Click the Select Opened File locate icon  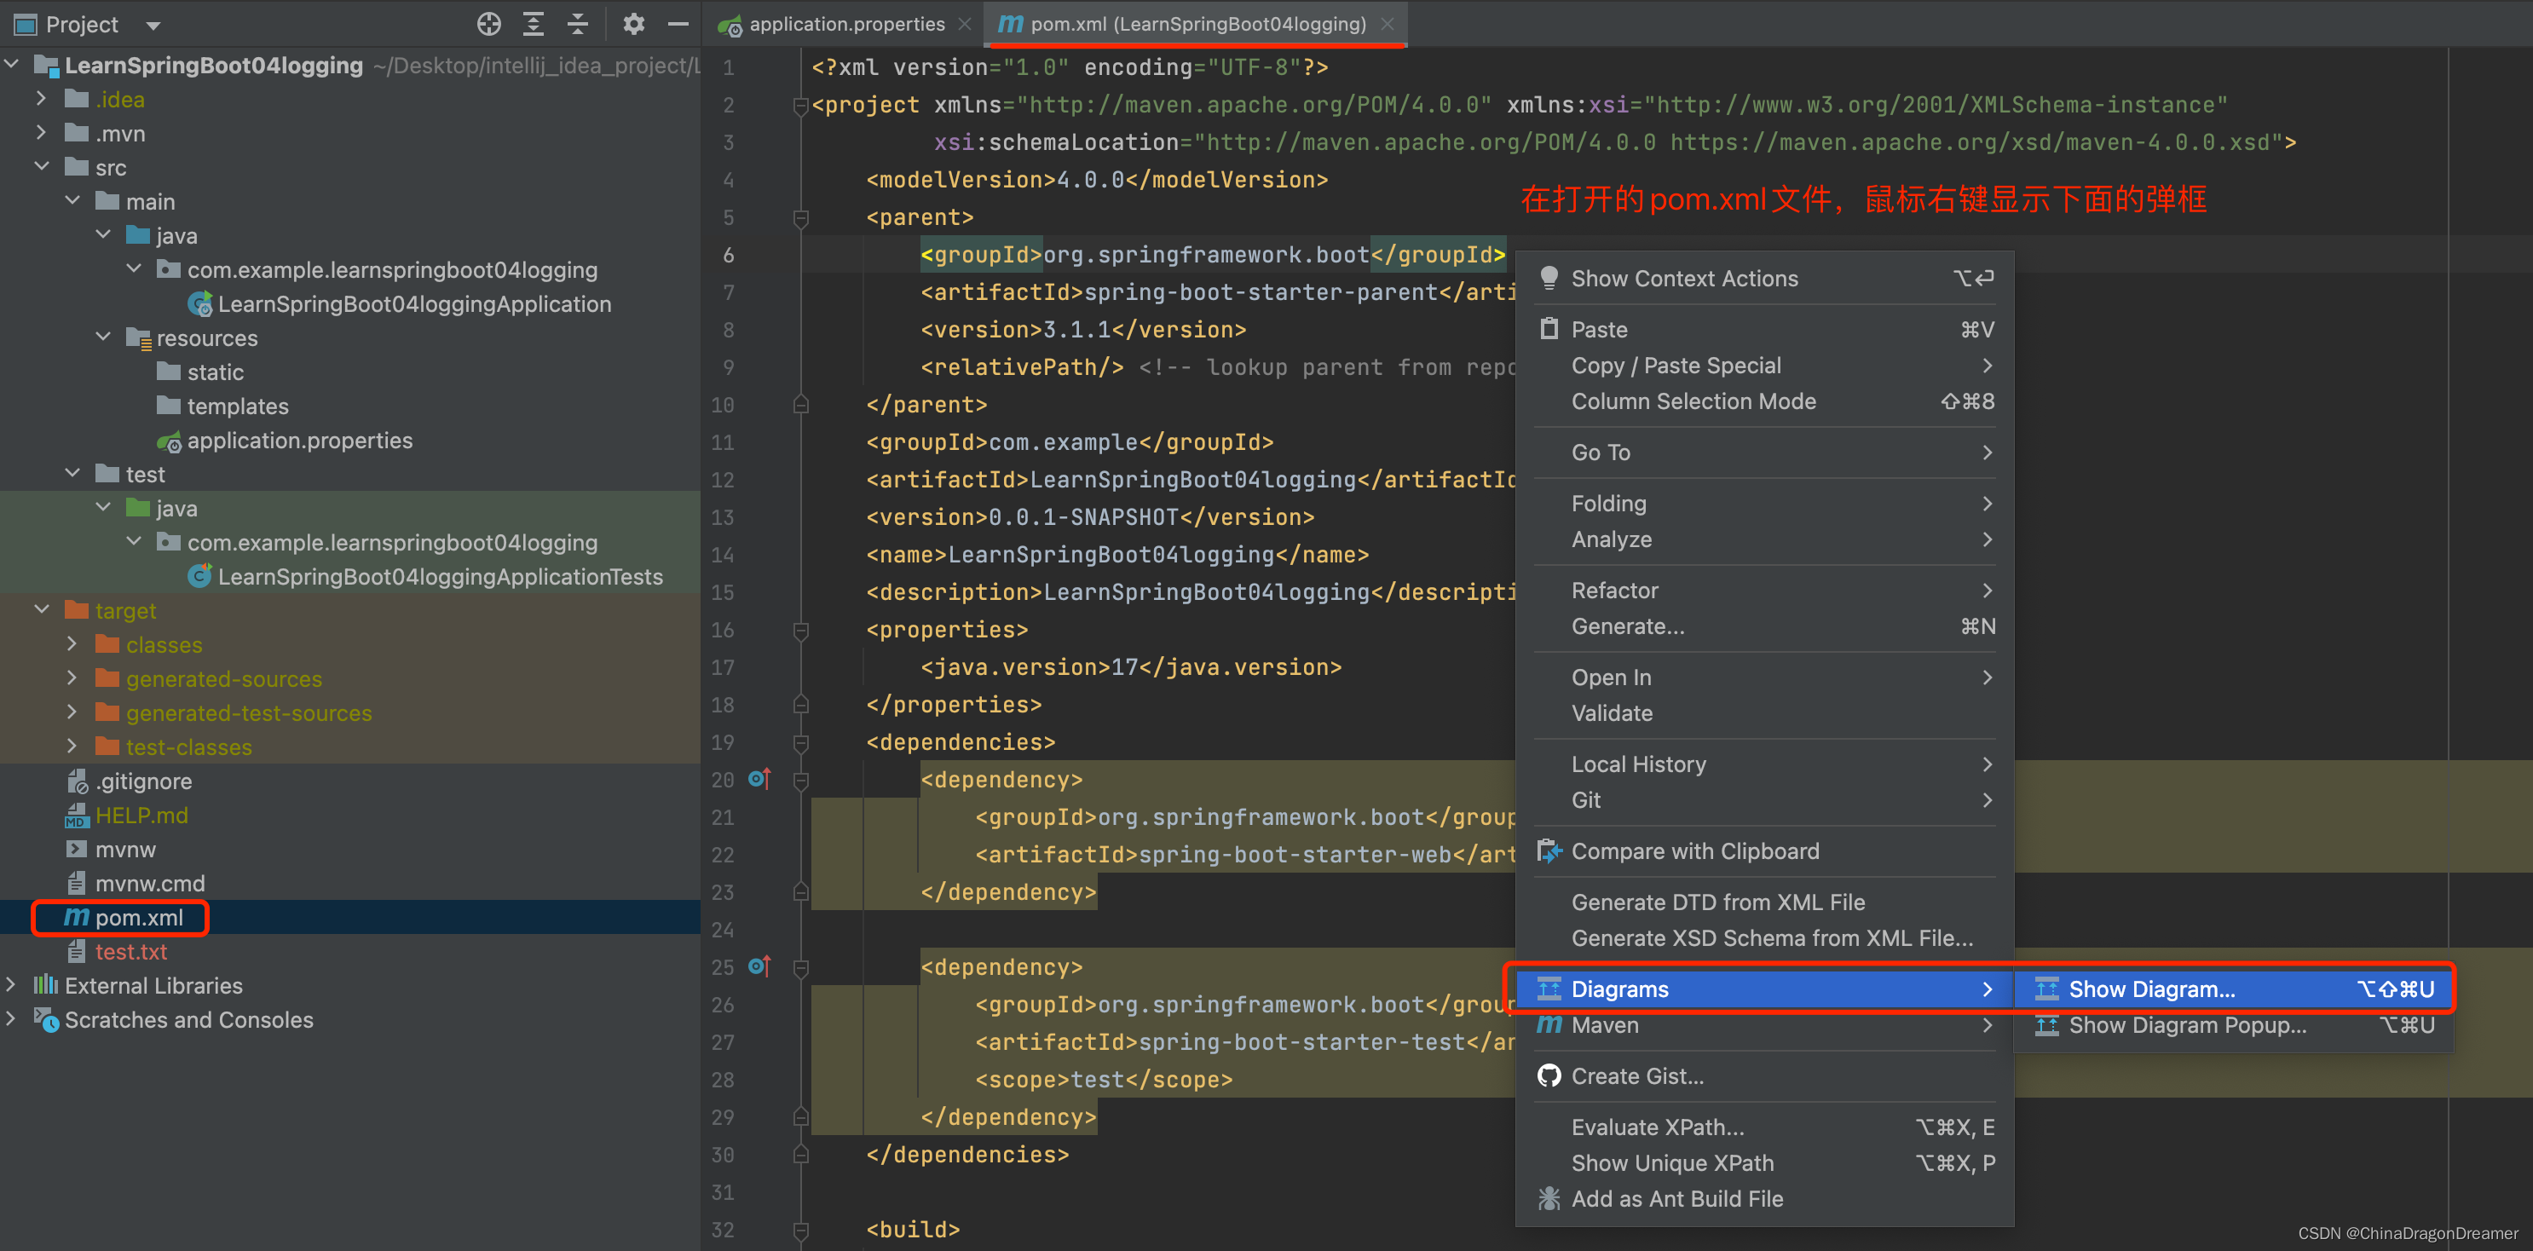[488, 25]
